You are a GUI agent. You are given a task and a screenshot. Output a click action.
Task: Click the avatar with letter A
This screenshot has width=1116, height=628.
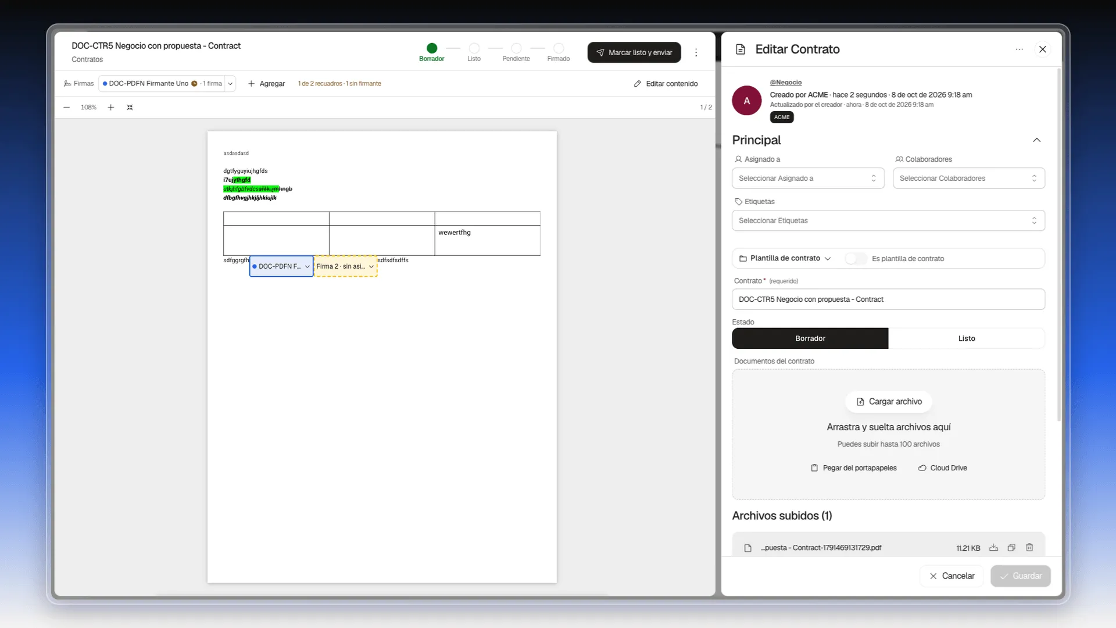coord(747,101)
